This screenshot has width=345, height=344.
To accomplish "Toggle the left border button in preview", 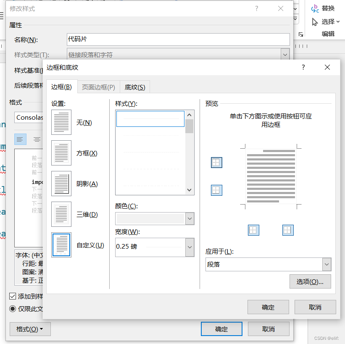I will coord(253,230).
